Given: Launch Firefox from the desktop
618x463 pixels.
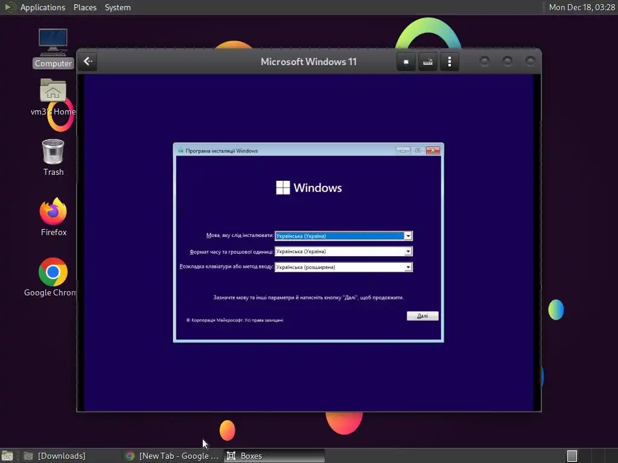Looking at the screenshot, I should [x=53, y=217].
